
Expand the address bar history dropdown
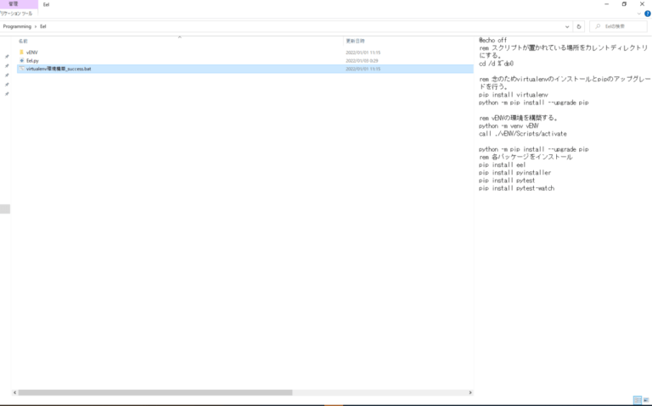[x=566, y=26]
